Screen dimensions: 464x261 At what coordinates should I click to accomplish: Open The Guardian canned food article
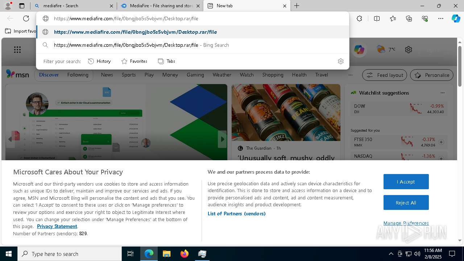286,123
